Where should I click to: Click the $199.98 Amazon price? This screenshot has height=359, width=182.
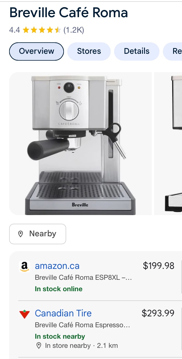coord(159,266)
